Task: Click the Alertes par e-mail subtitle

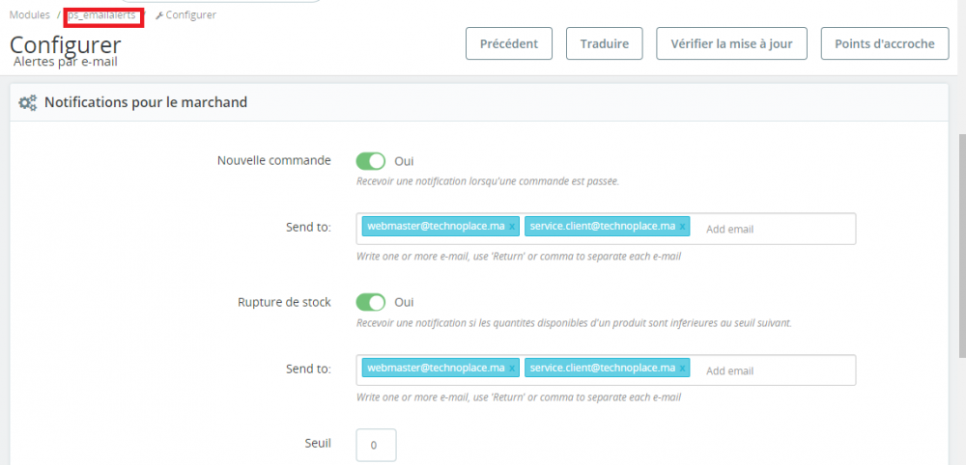Action: [66, 62]
